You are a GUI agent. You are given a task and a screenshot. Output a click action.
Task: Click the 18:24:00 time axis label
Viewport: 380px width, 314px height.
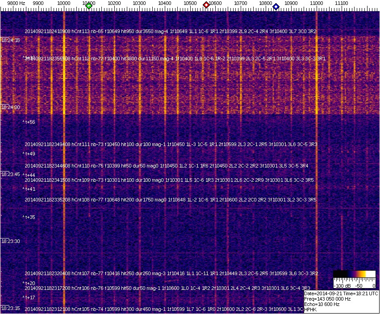tap(10, 107)
